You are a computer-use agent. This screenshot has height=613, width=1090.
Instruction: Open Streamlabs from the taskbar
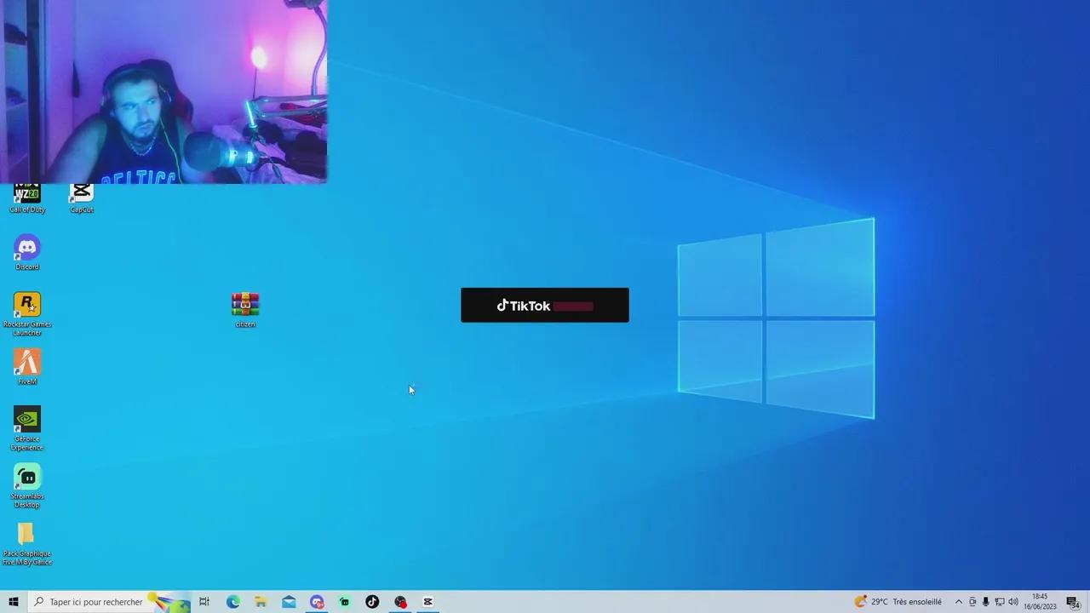coord(345,602)
